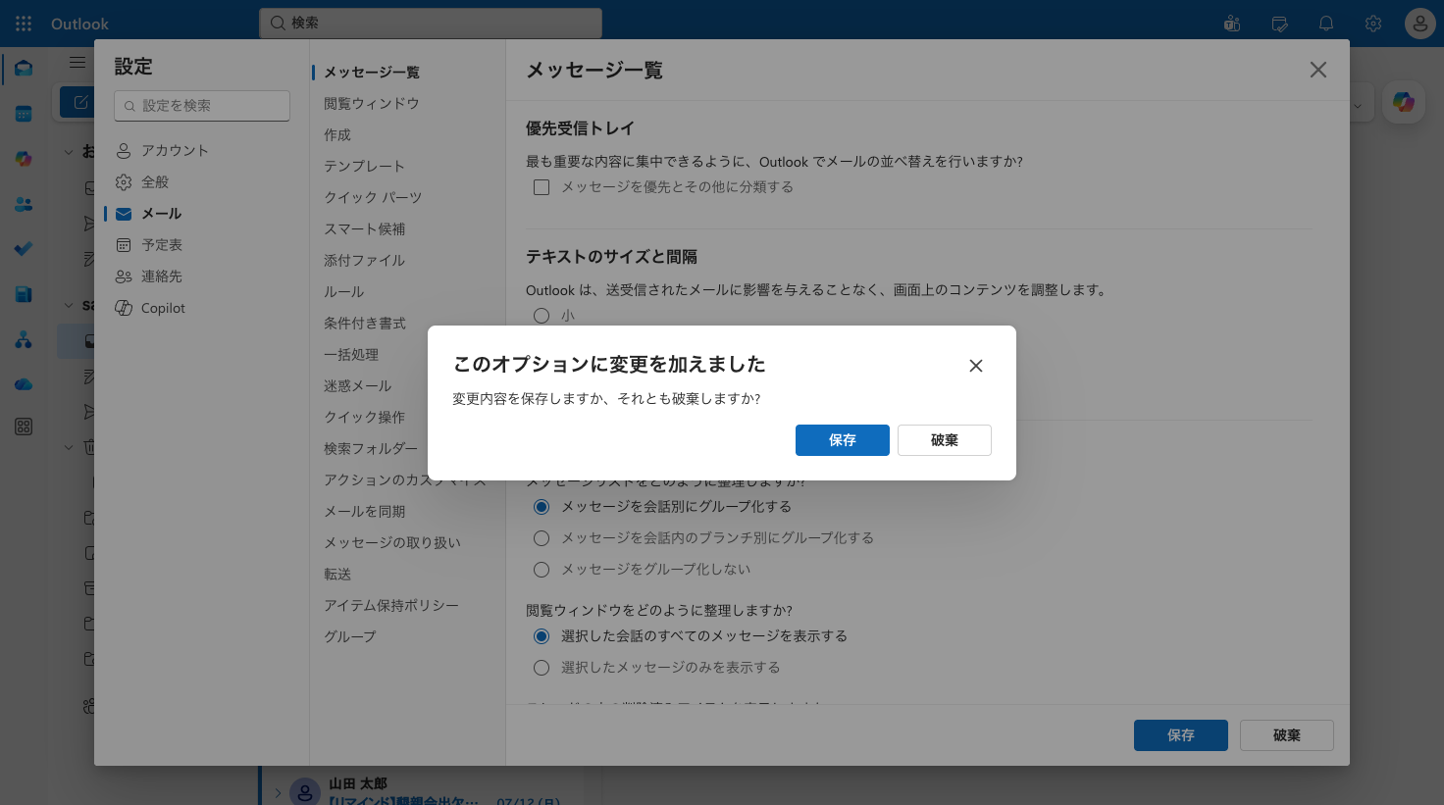Open the メッセージ一覧 settings section

coord(372,73)
